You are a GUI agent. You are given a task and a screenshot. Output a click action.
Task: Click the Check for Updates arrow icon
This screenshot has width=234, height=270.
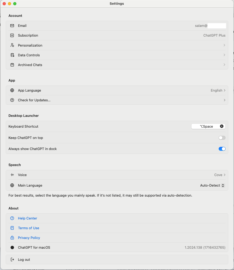click(x=12, y=100)
